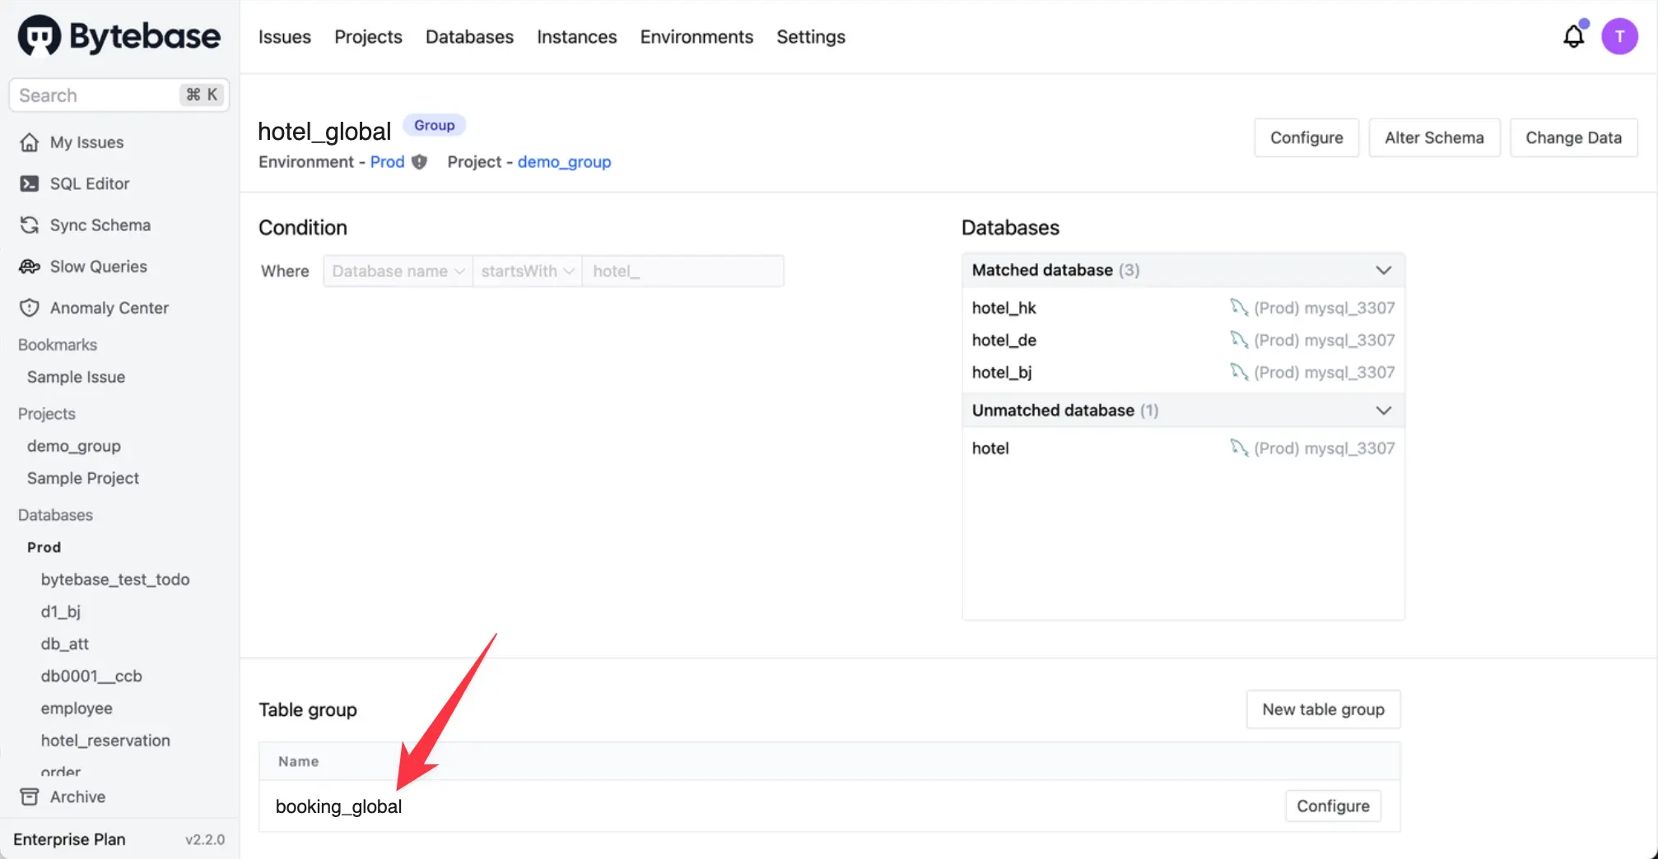Open the demo_group project link
The image size is (1658, 859).
(x=564, y=162)
